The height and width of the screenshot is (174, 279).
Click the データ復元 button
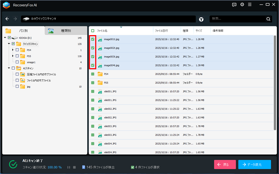(254, 165)
